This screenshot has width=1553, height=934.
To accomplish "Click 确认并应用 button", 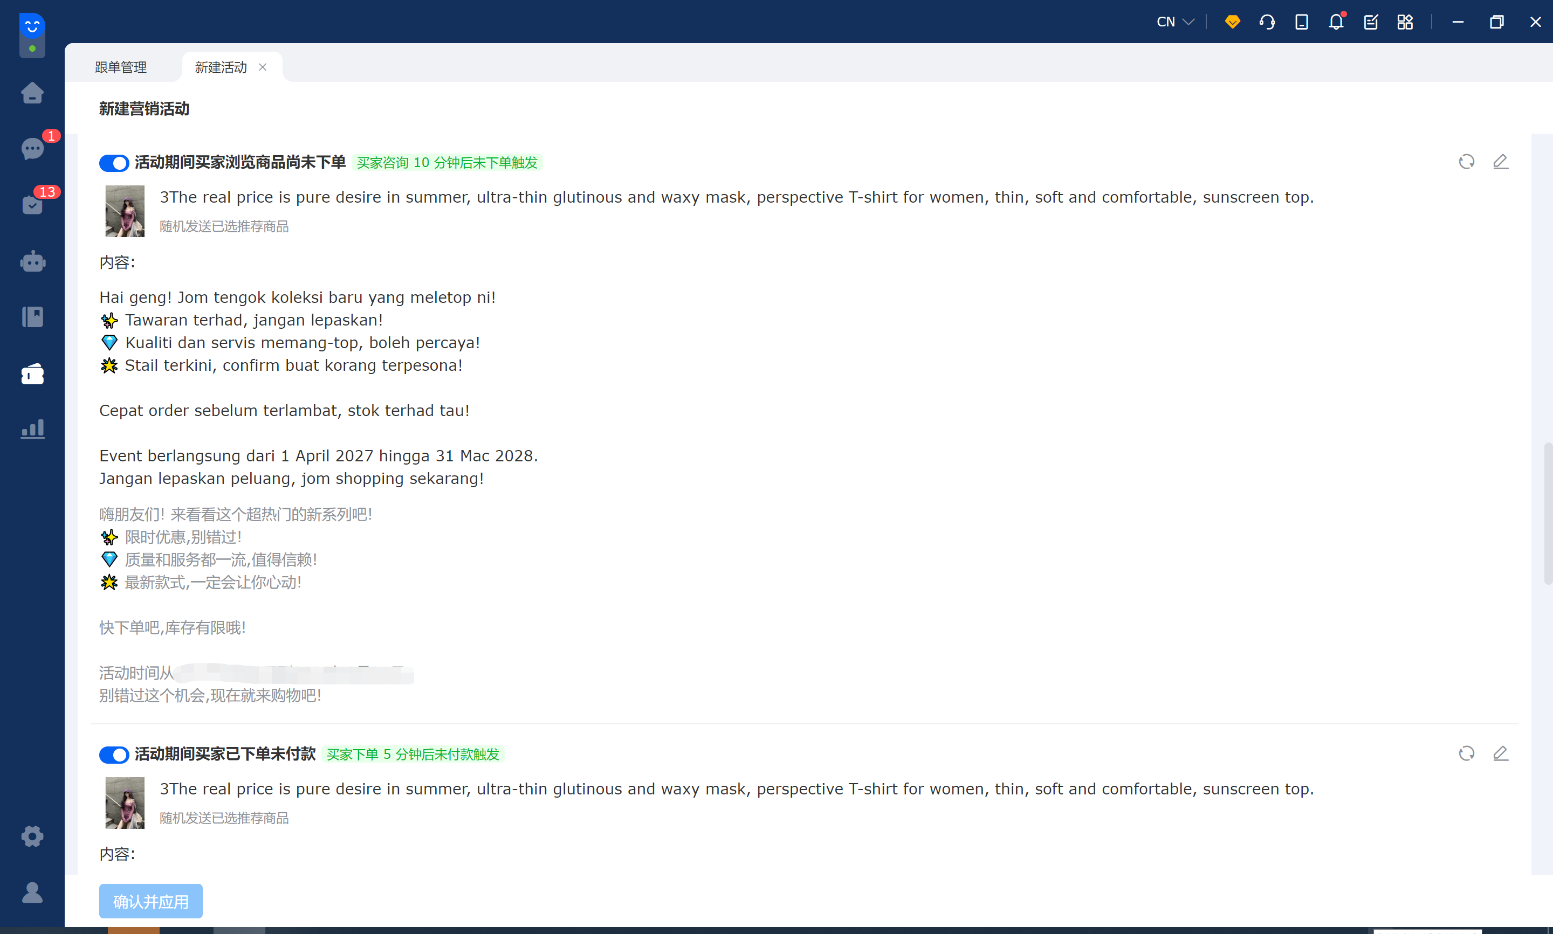I will coord(150,901).
